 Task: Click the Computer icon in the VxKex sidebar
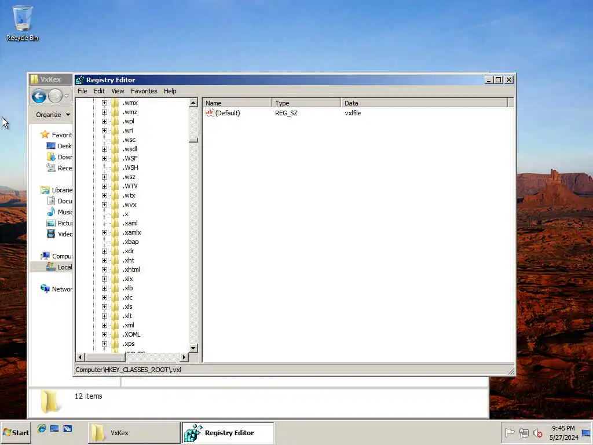click(45, 256)
